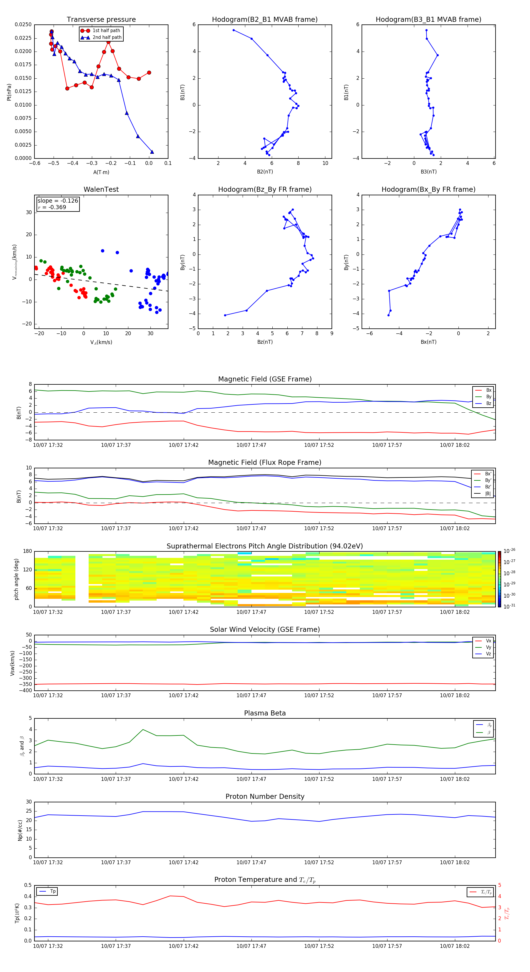Click the 'B3(nT)' x-axis label
The width and height of the screenshot is (530, 972).
428,172
